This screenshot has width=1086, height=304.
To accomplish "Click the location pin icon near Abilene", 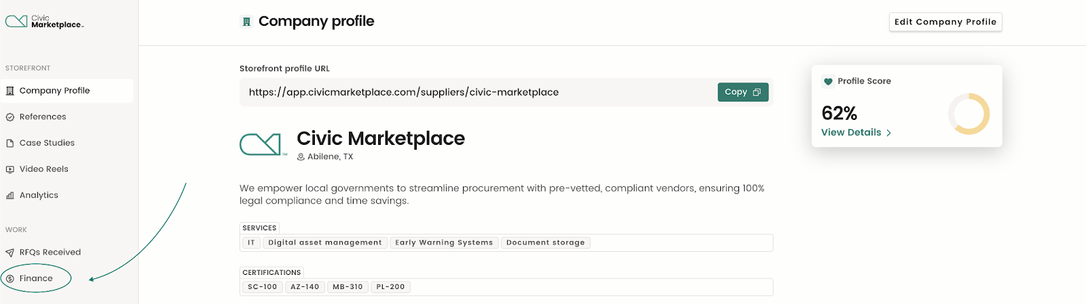I will pos(301,157).
